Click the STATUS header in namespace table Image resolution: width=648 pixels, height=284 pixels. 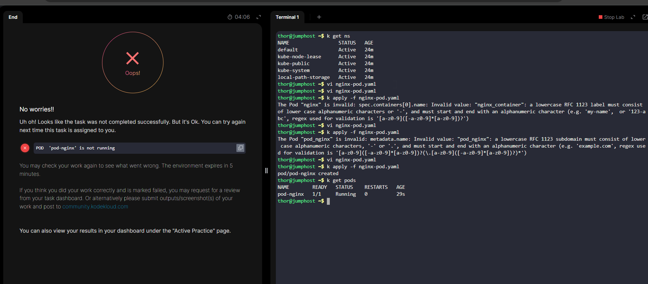[347, 43]
